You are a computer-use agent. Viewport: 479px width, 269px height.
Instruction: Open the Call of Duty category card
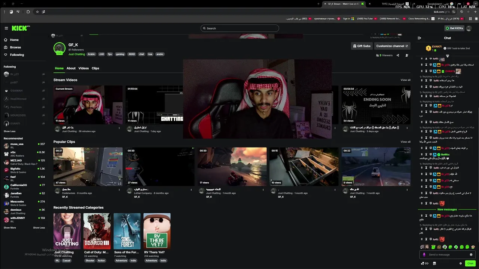[97, 231]
